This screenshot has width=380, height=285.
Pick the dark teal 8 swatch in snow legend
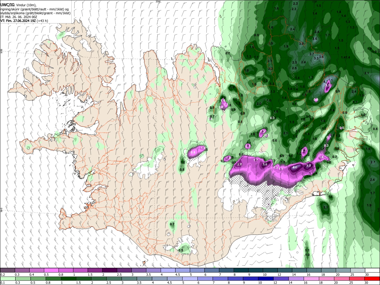tap(241, 270)
